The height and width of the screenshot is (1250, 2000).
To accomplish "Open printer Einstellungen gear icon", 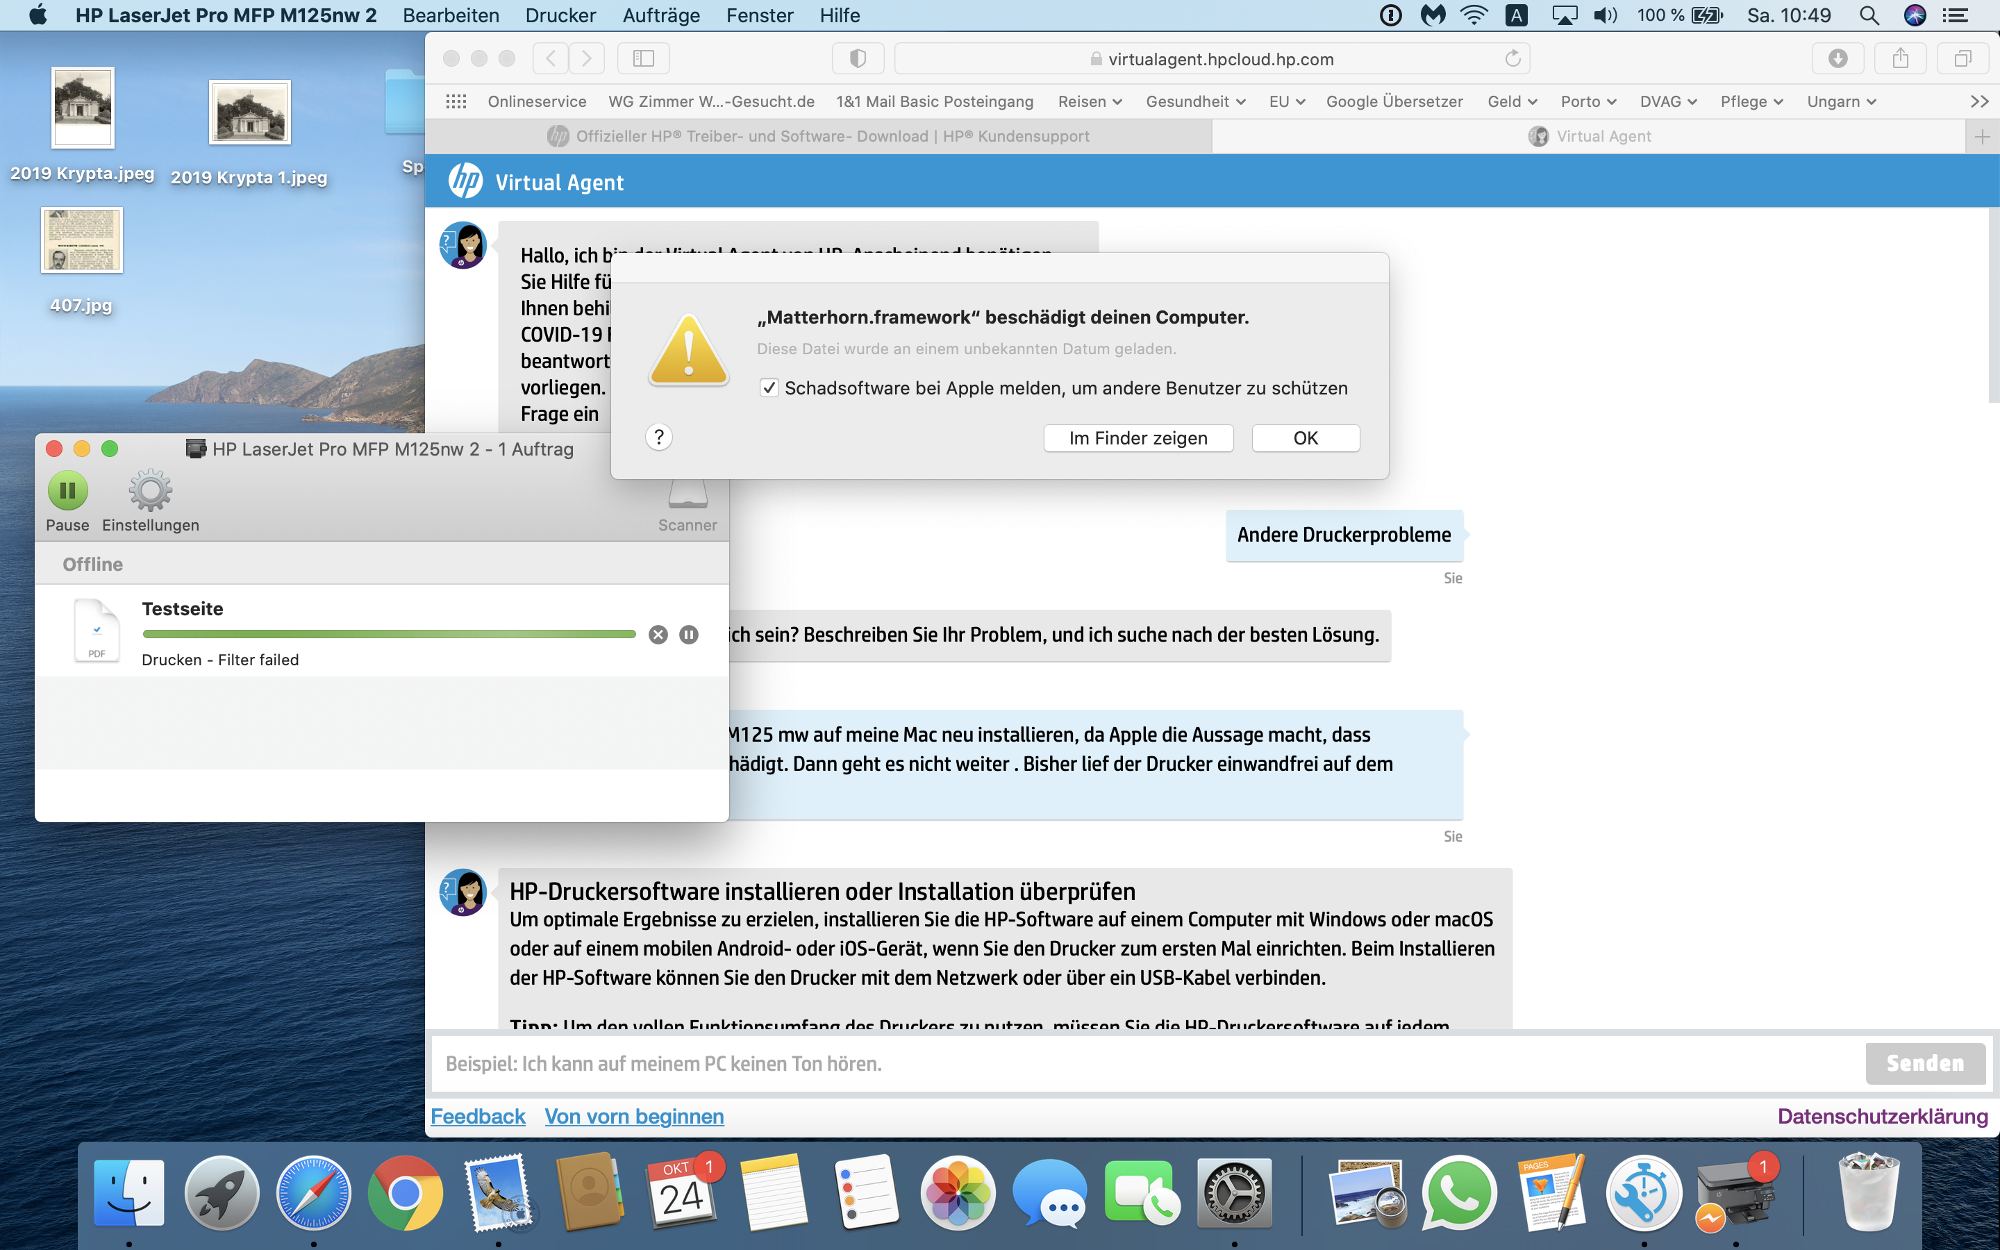I will click(x=151, y=490).
